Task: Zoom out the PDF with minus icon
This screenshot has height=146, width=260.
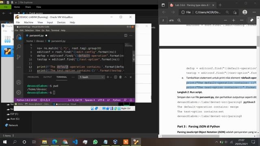Action: [225, 20]
